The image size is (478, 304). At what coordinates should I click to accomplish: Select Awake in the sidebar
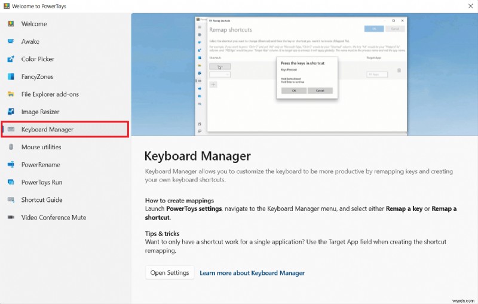[x=30, y=41]
